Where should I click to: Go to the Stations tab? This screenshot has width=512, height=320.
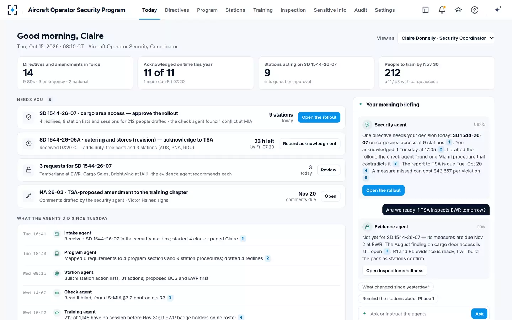click(235, 10)
